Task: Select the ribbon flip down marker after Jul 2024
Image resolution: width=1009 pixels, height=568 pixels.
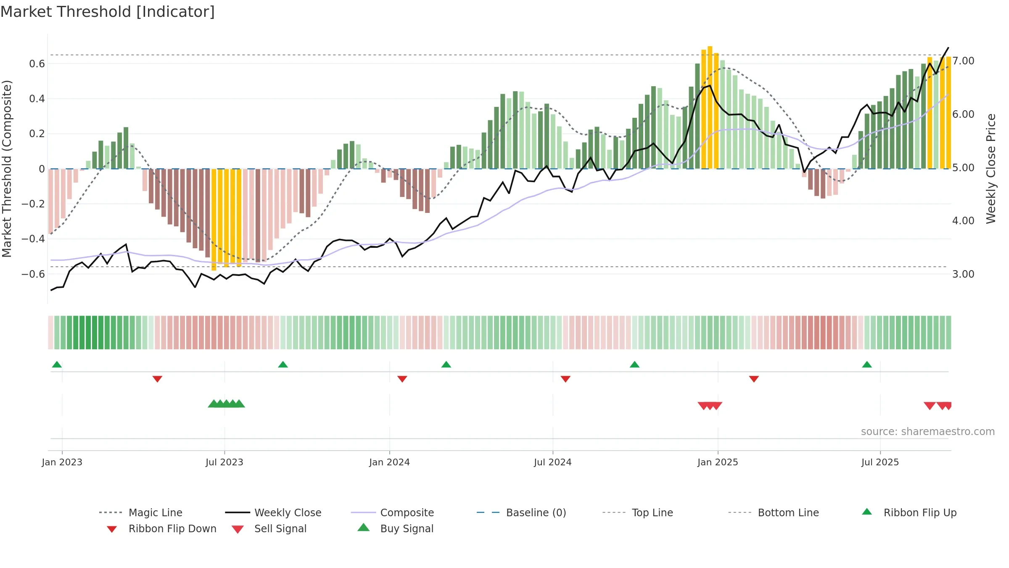Action: pyautogui.click(x=565, y=379)
